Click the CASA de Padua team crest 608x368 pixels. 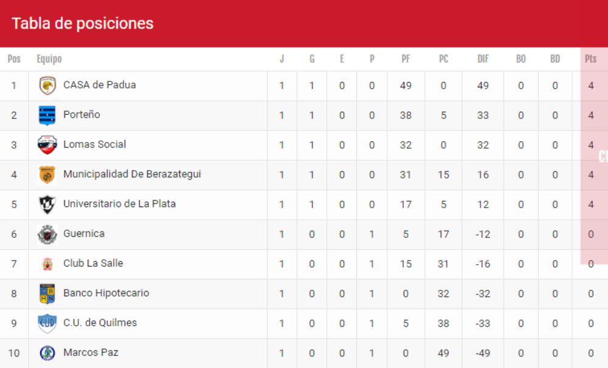47,86
